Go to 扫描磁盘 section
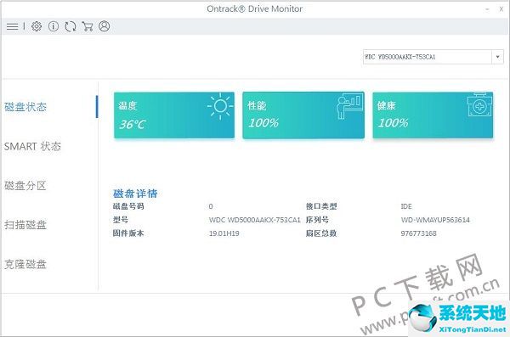Viewport: 510px width, 337px height. pos(25,225)
